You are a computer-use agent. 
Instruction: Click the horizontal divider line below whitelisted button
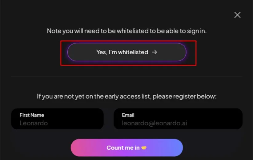tap(126, 77)
